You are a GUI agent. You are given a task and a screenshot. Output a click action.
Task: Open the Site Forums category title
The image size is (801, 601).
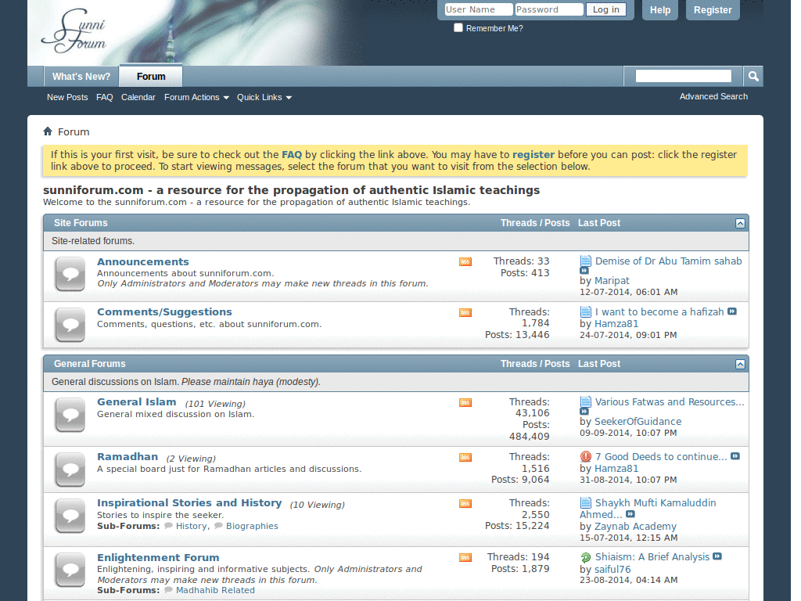[x=81, y=223]
